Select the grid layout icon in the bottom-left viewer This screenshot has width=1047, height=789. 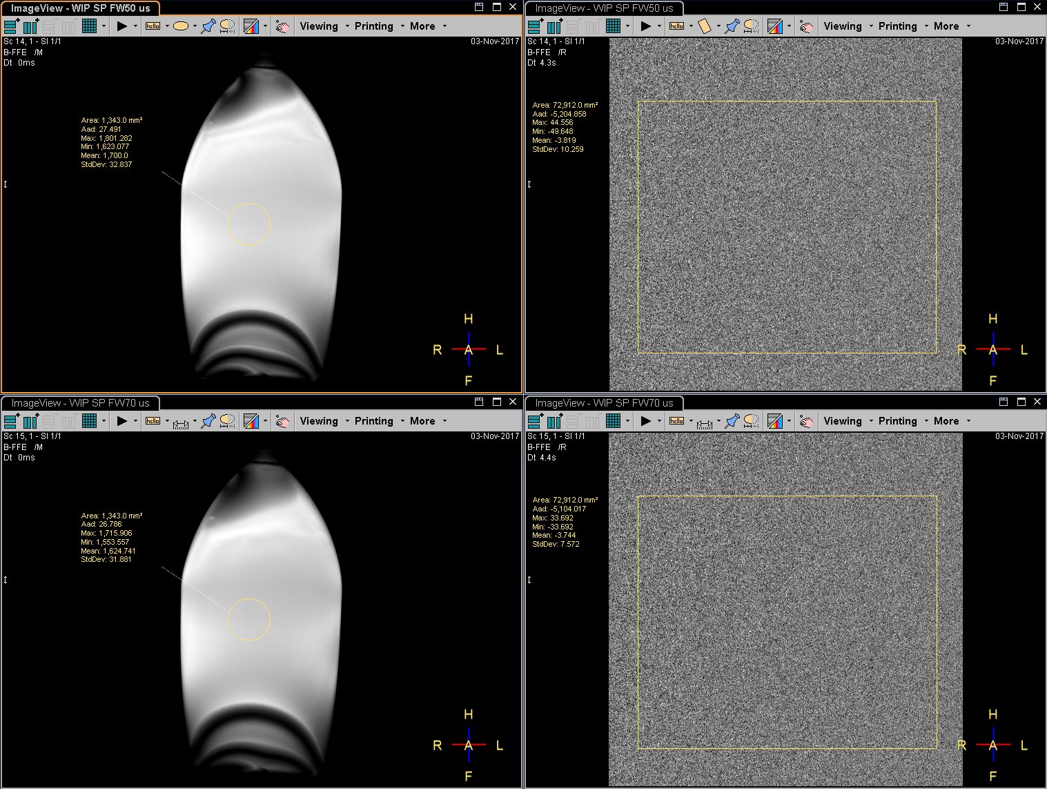pos(89,421)
